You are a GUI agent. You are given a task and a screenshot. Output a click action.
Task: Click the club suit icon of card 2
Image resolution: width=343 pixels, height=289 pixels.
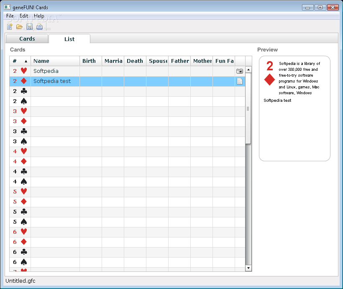24,91
